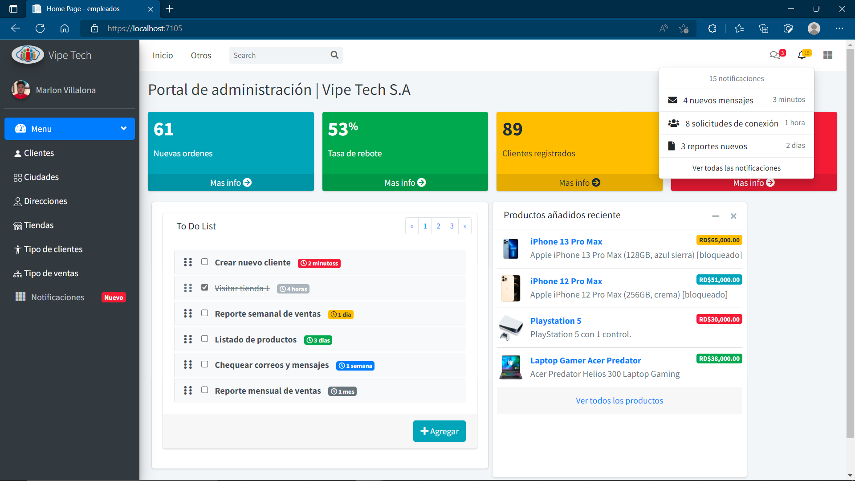The image size is (855, 481).
Task: Go to next To Do List page arrow
Action: (x=465, y=226)
